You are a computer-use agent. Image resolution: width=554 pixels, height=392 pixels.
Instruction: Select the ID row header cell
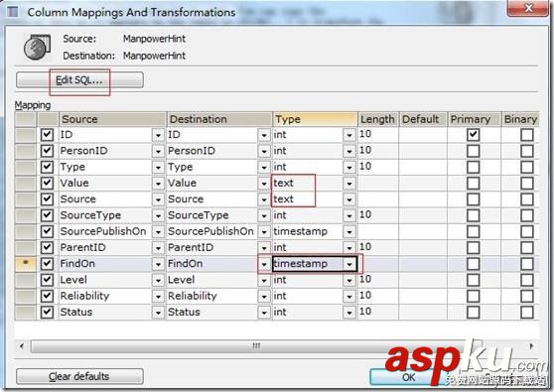pyautogui.click(x=26, y=135)
